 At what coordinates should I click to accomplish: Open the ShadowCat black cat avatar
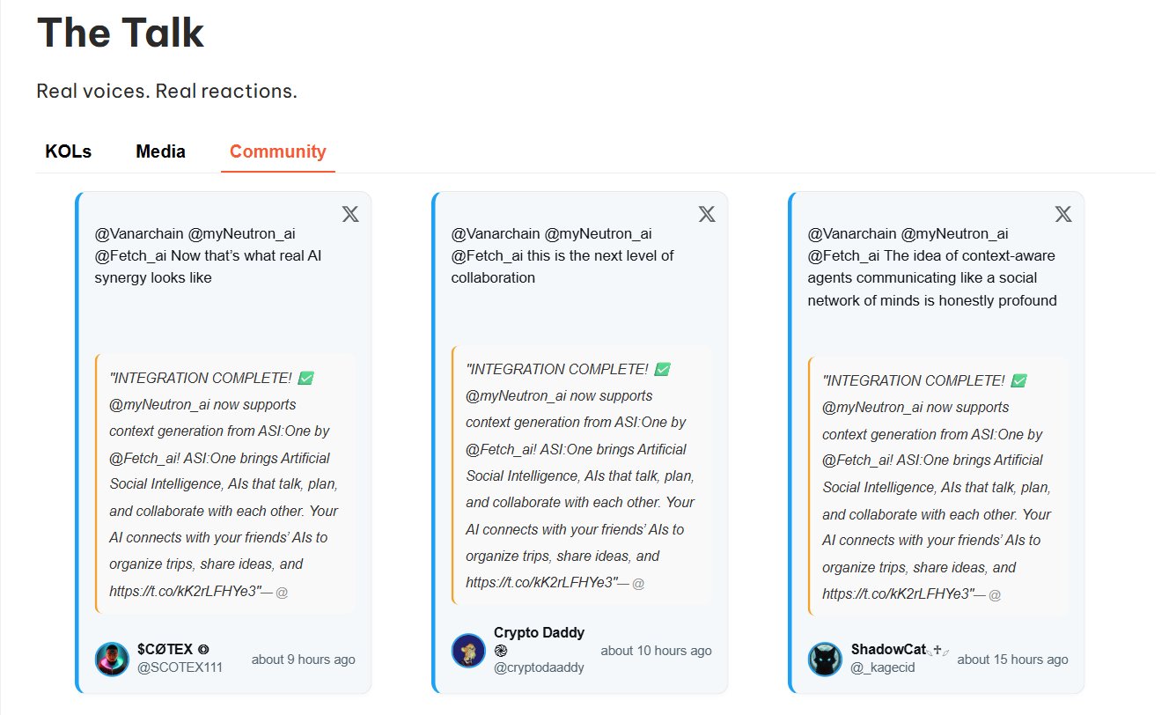pos(825,659)
